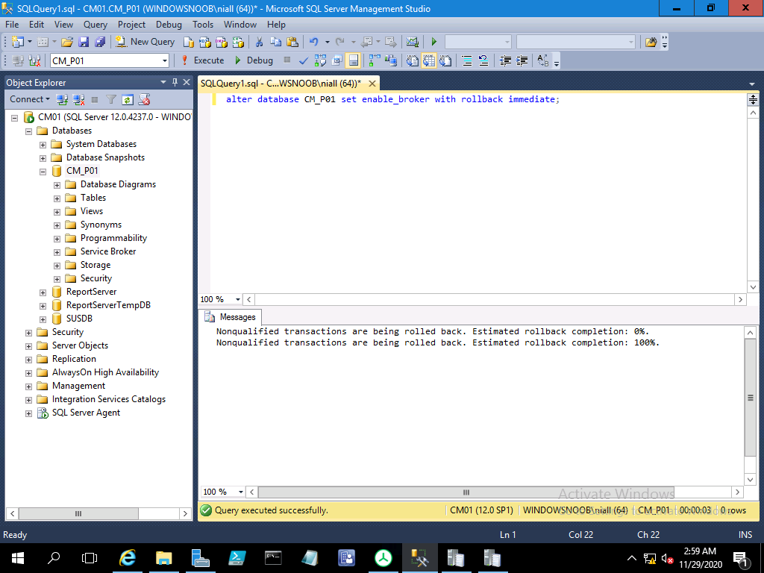Screen dimensions: 764x573
Task: Display the estimated execution plan
Action: (320, 60)
